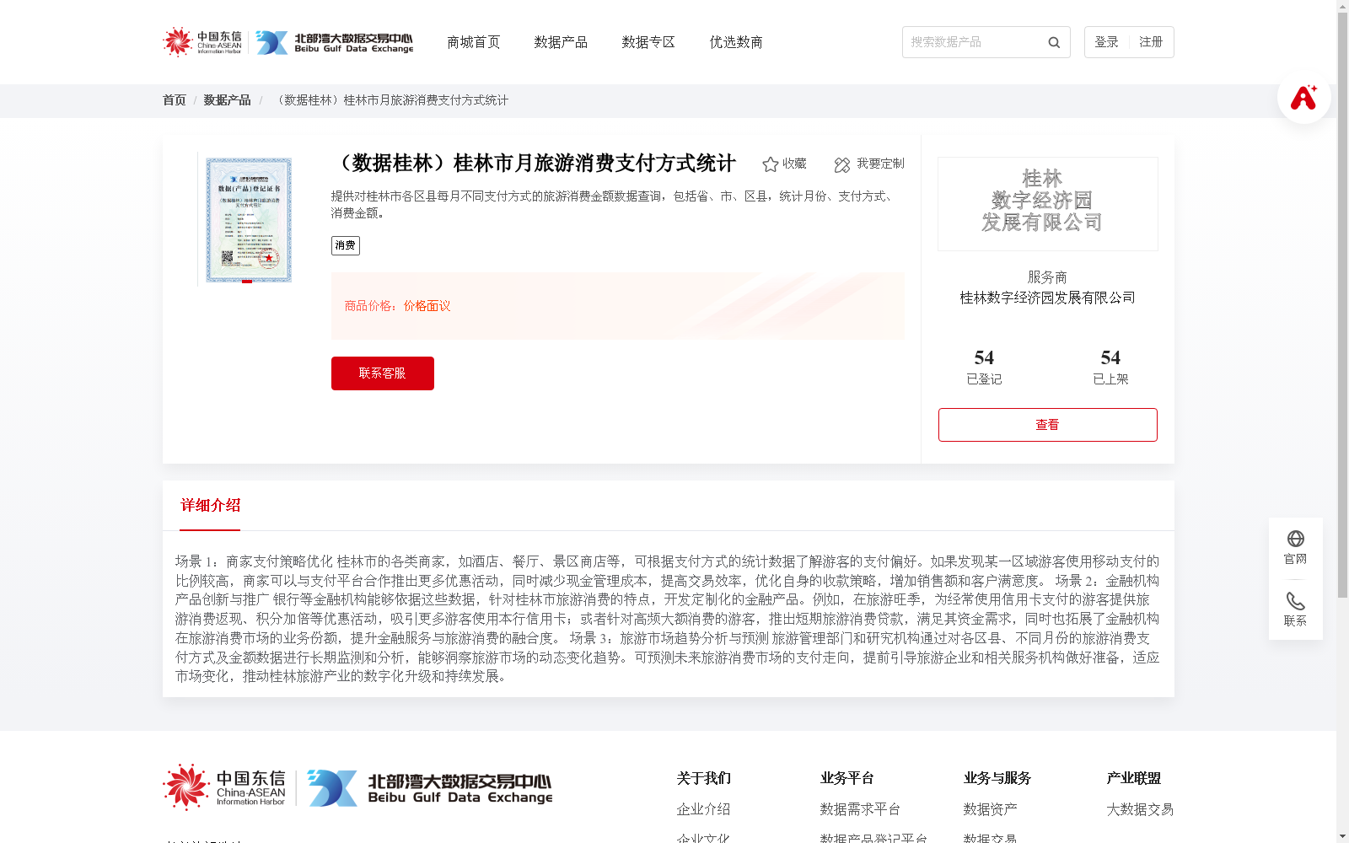Open 数据专区 in the navigation
Screen dimensions: 1349x843
point(648,42)
